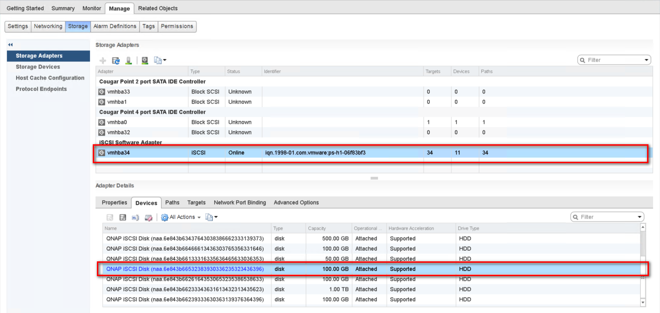Screen dimensions: 660x313
Task: Open the Targets tab
Action: pos(197,202)
